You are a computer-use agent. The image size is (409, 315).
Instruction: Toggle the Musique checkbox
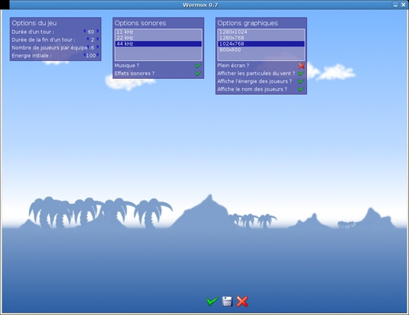point(199,66)
